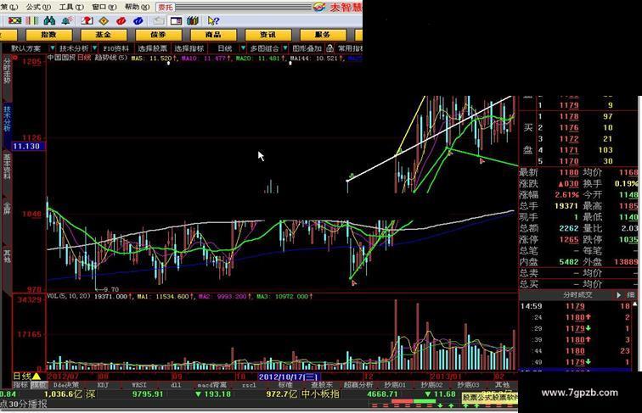642x413 pixels.
Task: Expand the 默认方案 dropdown arrow
Action: 53,48
